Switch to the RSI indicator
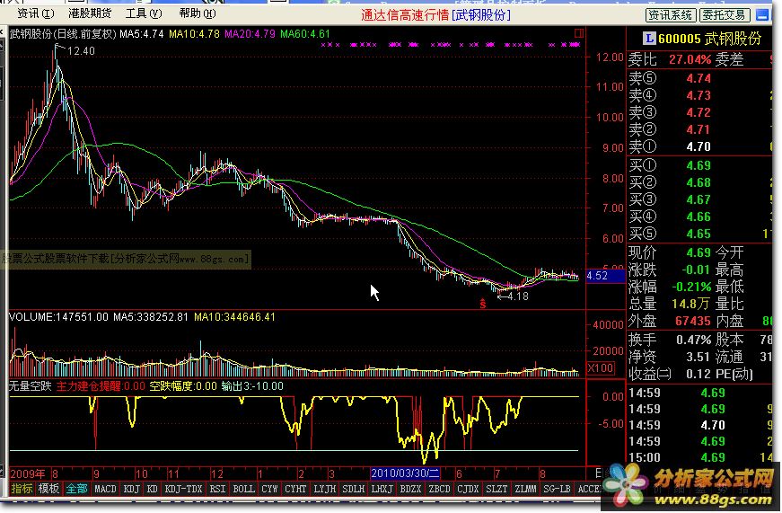782x513 pixels. click(x=217, y=489)
